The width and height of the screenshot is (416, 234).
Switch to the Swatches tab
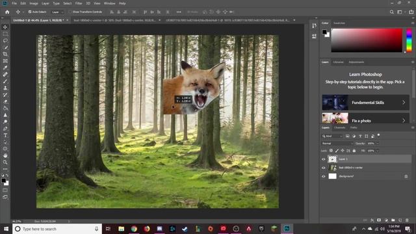(x=339, y=23)
